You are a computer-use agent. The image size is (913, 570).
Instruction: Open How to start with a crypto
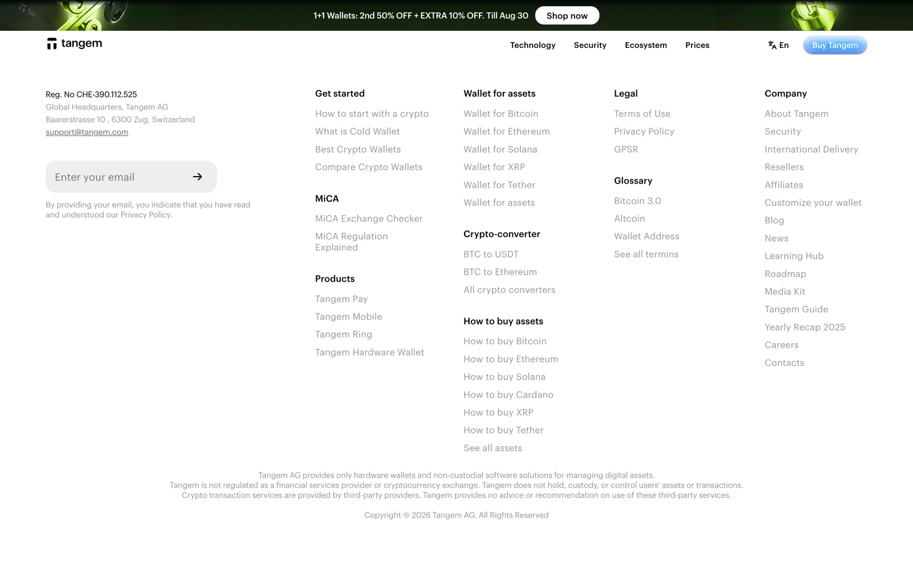point(371,113)
